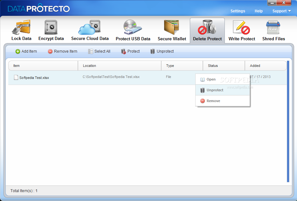Click the blue vertical scrollbar of the list
This screenshot has width=297, height=201.
288,121
